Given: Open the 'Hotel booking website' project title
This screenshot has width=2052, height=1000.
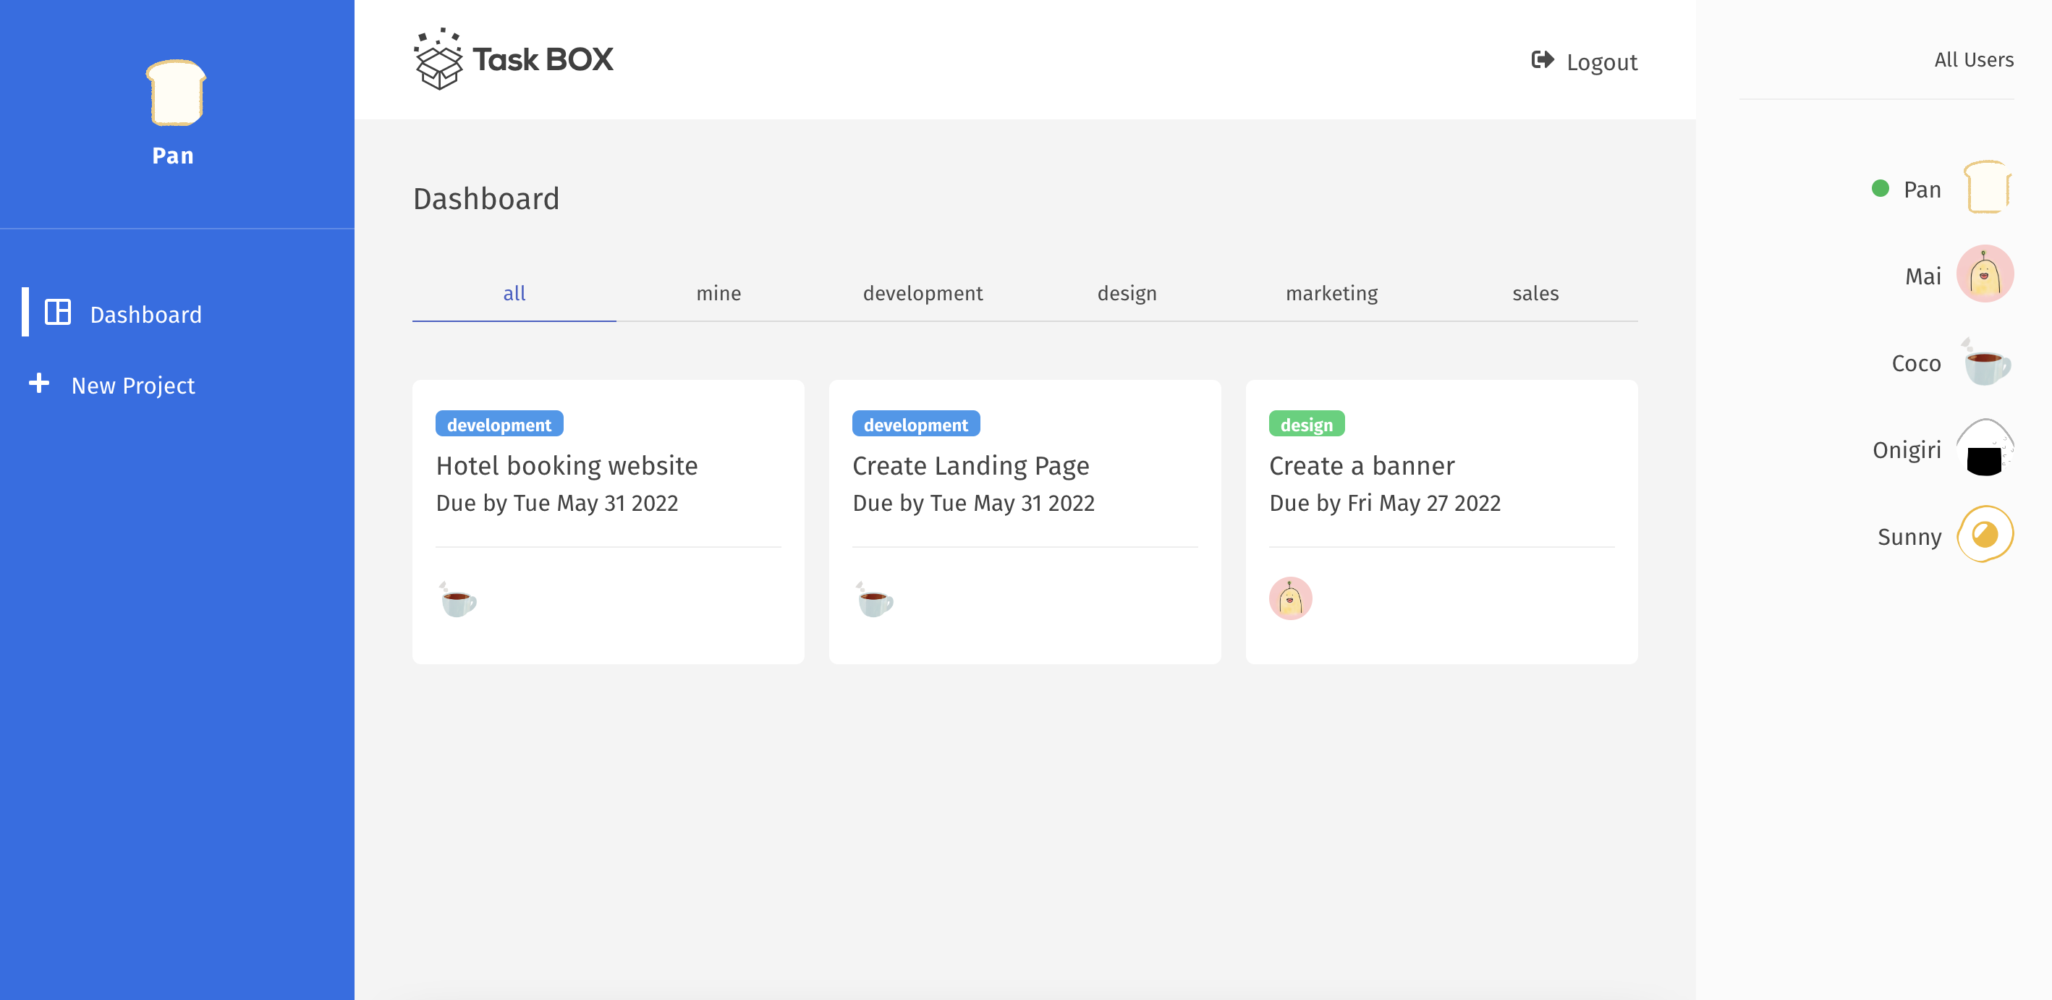Looking at the screenshot, I should coord(567,465).
